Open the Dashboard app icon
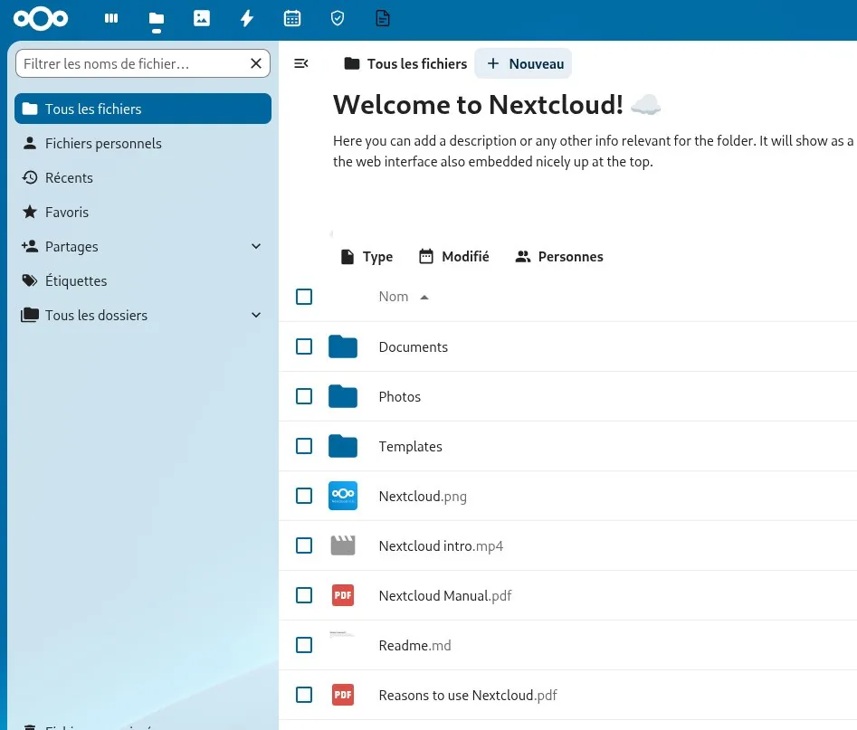This screenshot has height=730, width=857. click(x=111, y=19)
